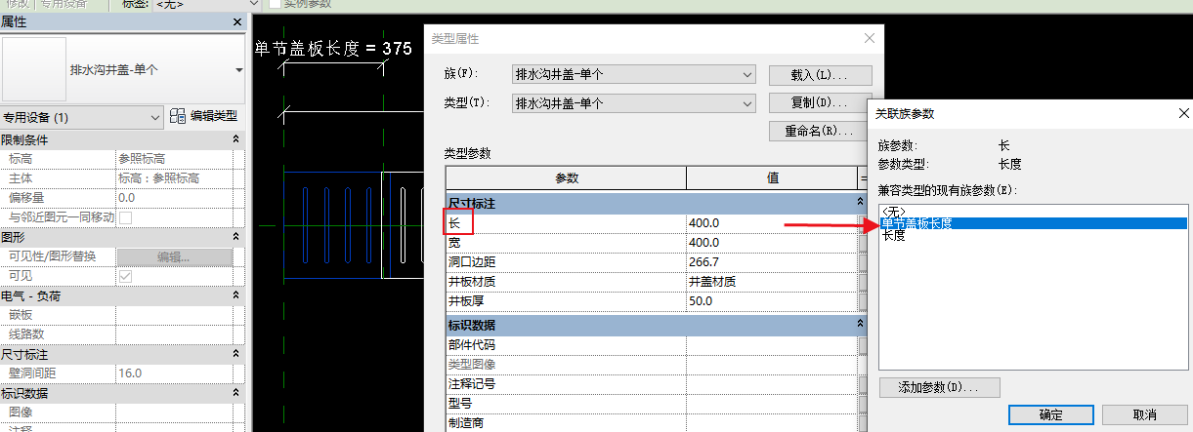The height and width of the screenshot is (432, 1193).
Task: Click the 添加参数(D)... button
Action: [x=939, y=387]
